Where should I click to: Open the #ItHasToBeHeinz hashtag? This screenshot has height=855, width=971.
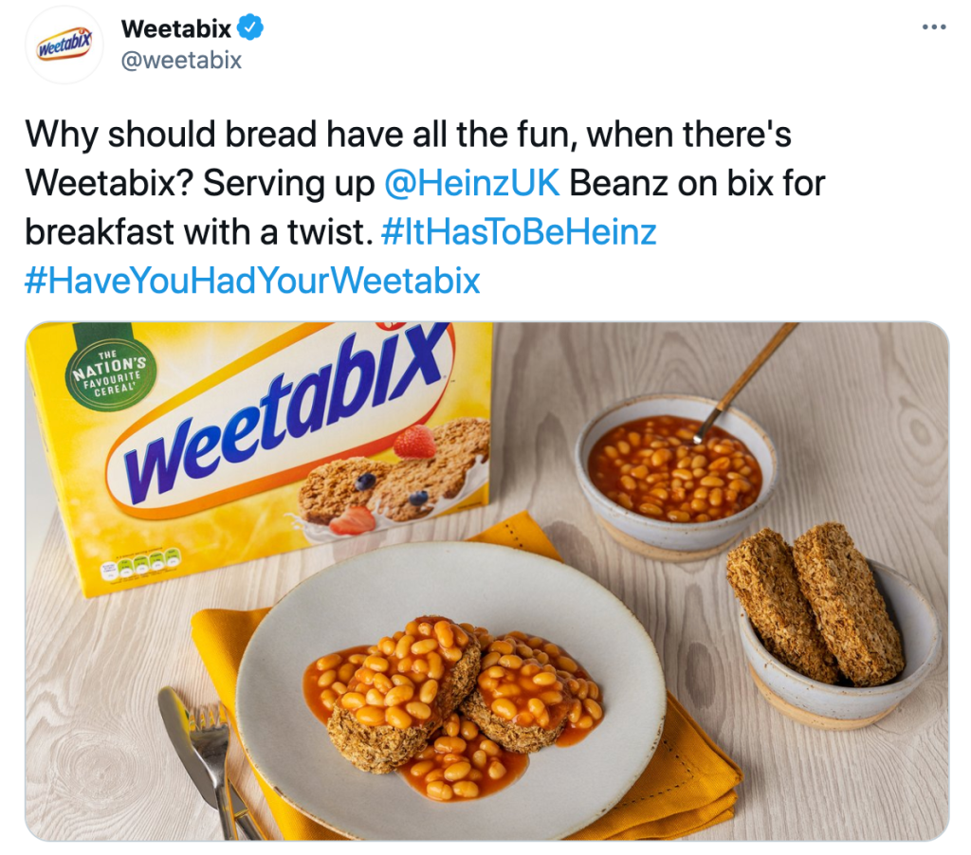point(519,232)
